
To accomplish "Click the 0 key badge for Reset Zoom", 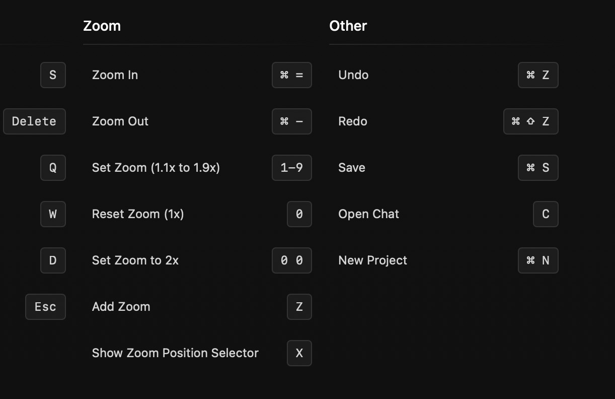I will [x=299, y=214].
